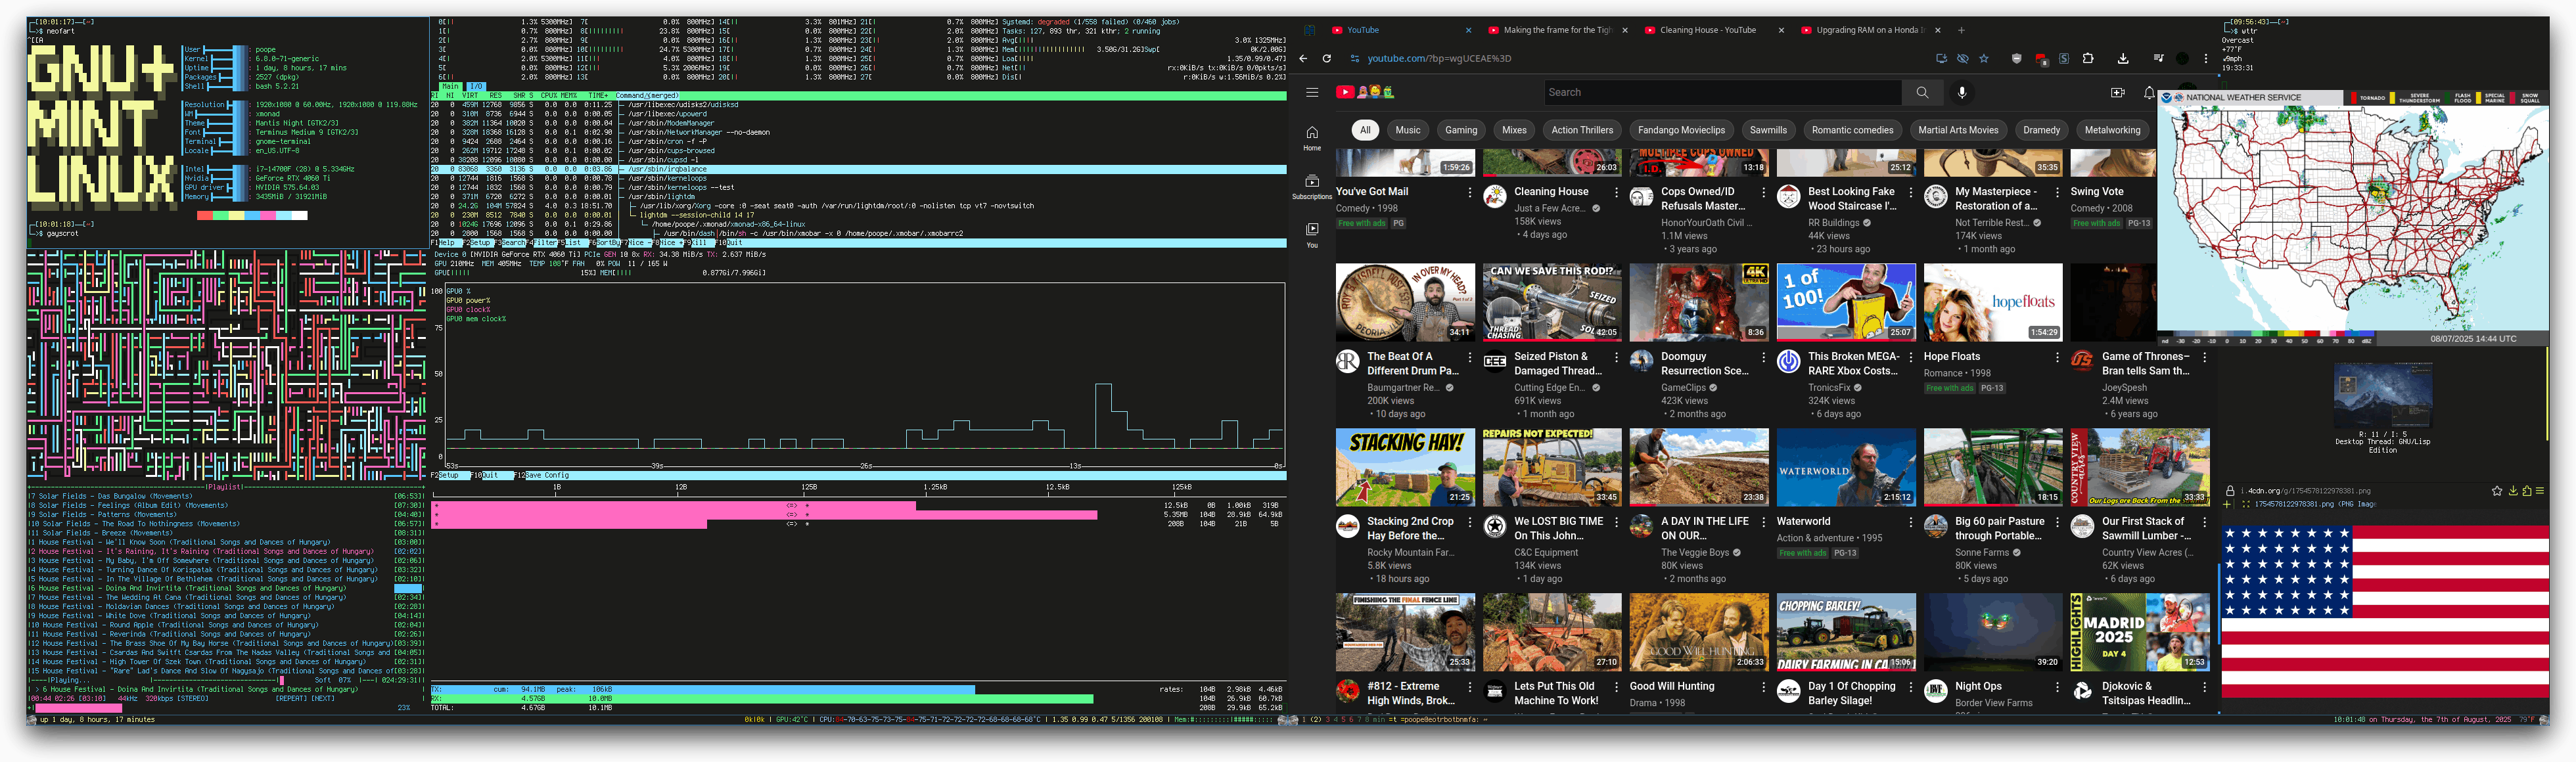This screenshot has width=2576, height=762.
Task: Close the Cleaning House - YouTube tab
Action: [1781, 30]
